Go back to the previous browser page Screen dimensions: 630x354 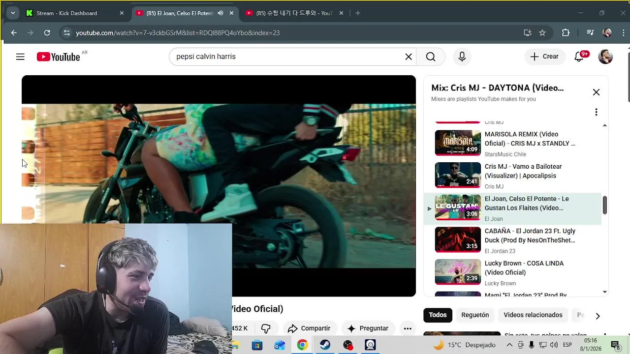[14, 33]
